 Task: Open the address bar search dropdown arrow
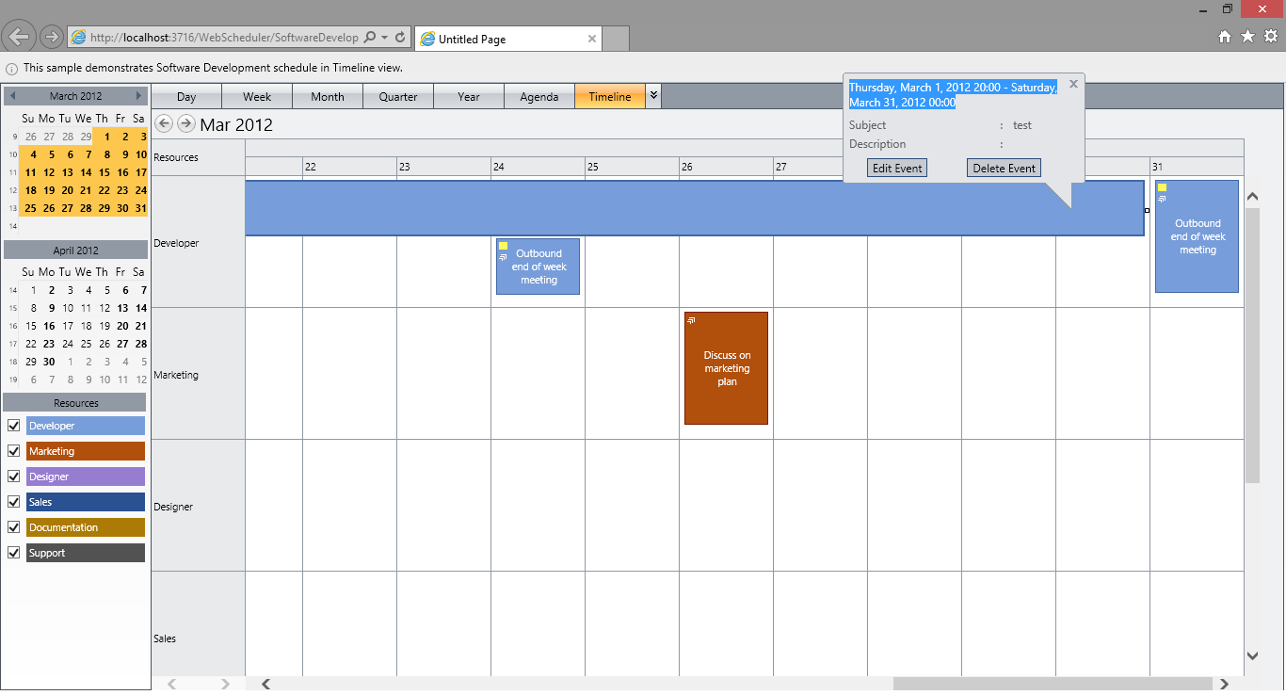tap(385, 38)
